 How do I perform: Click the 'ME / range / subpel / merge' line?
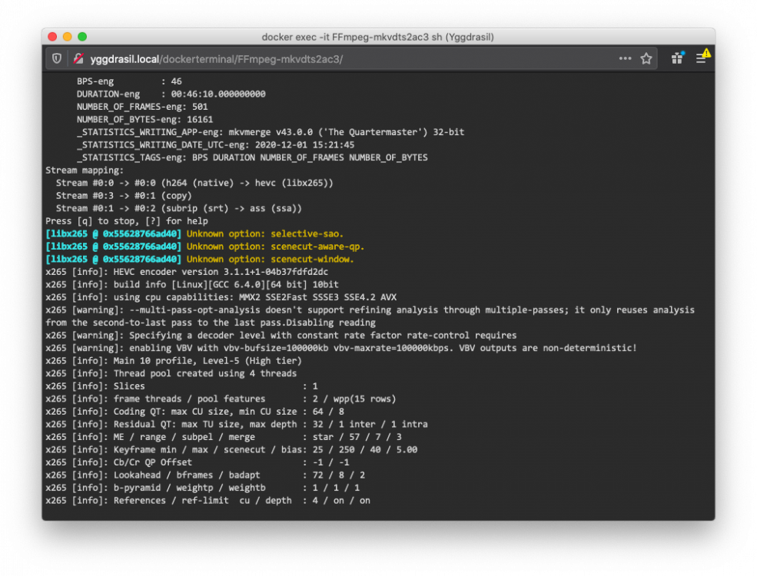(x=224, y=437)
